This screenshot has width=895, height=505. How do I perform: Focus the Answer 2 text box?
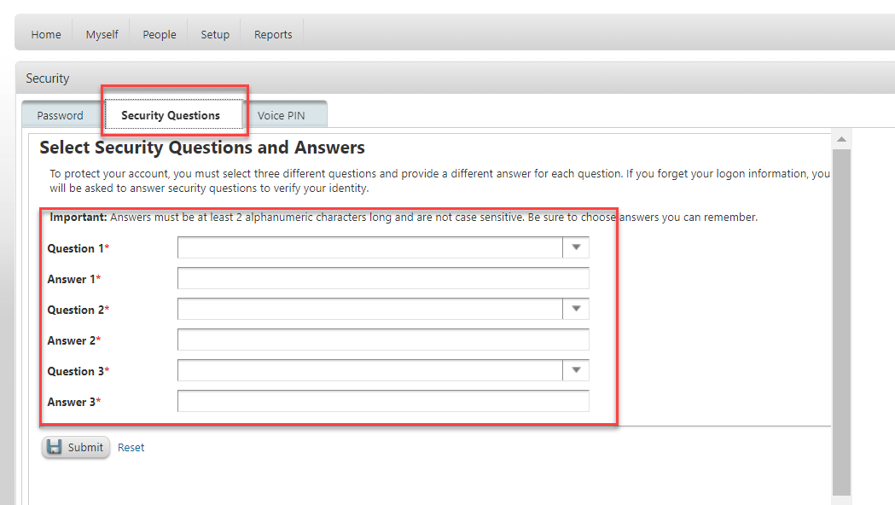(x=383, y=340)
